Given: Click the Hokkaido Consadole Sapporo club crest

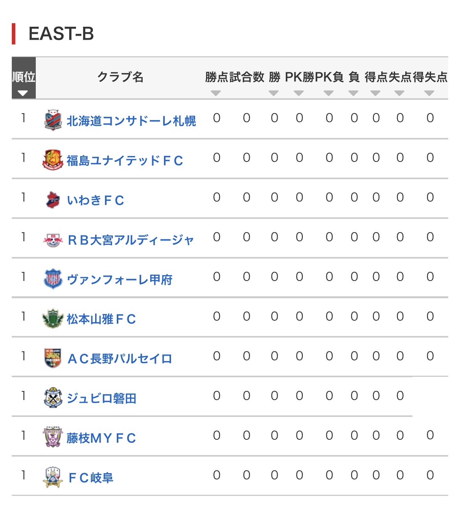Looking at the screenshot, I should click(x=53, y=120).
